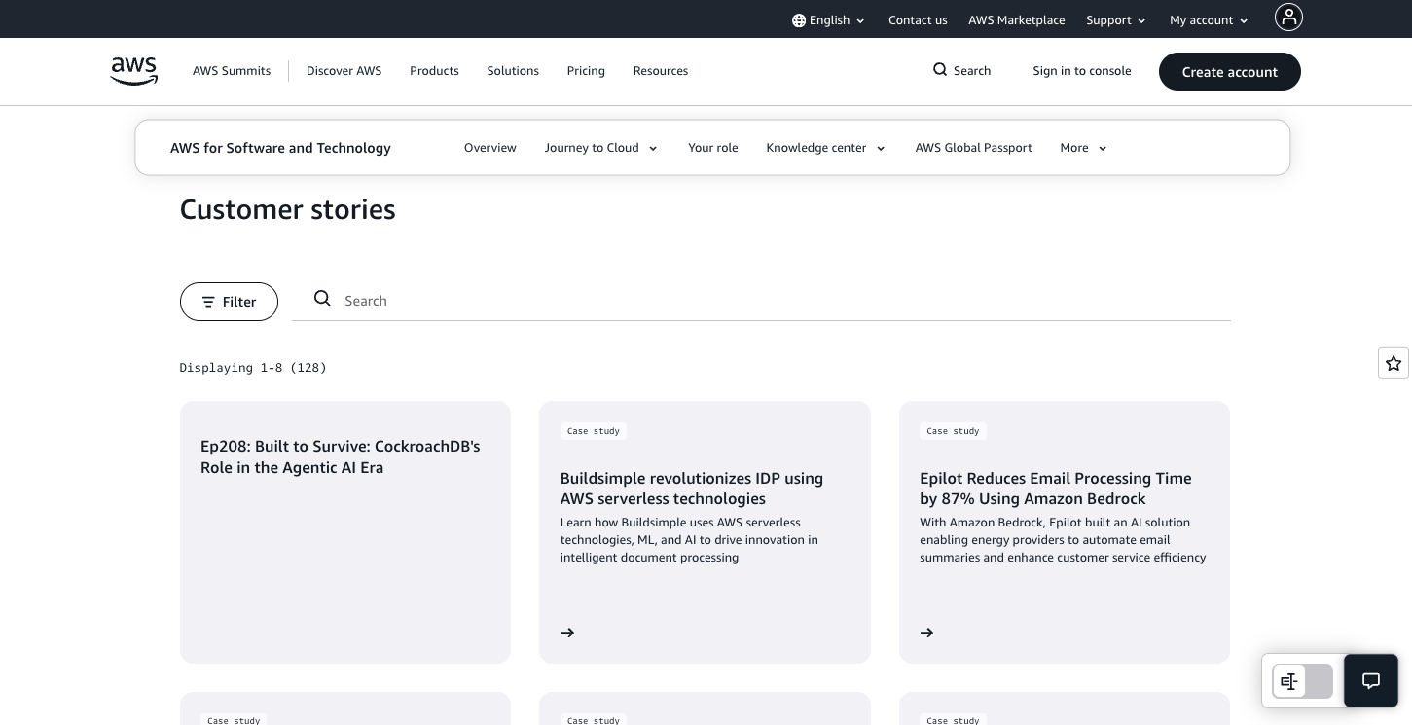Select the Overview tab
This screenshot has width=1412, height=725.
(x=490, y=148)
